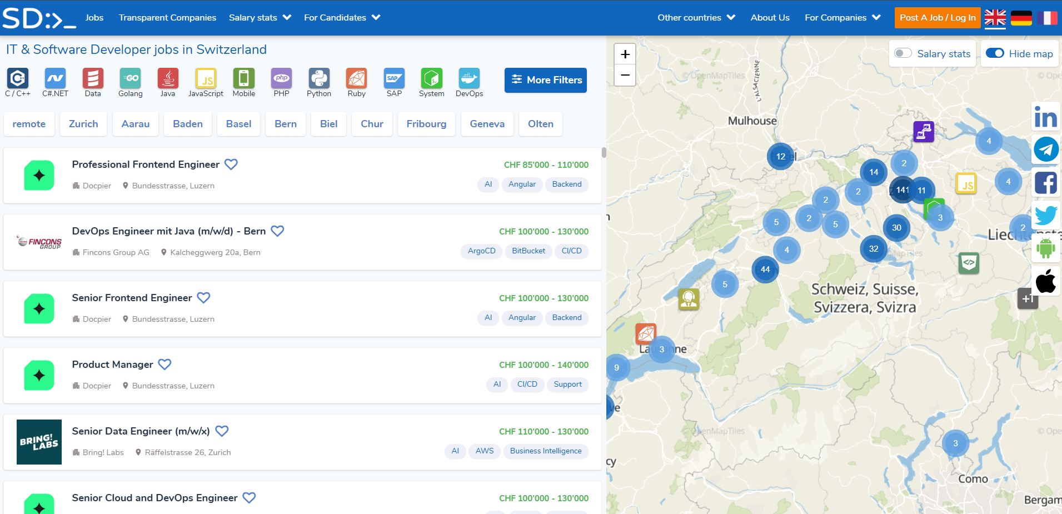This screenshot has width=1062, height=514.
Task: Favorite the Product Manager job
Action: pyautogui.click(x=164, y=365)
